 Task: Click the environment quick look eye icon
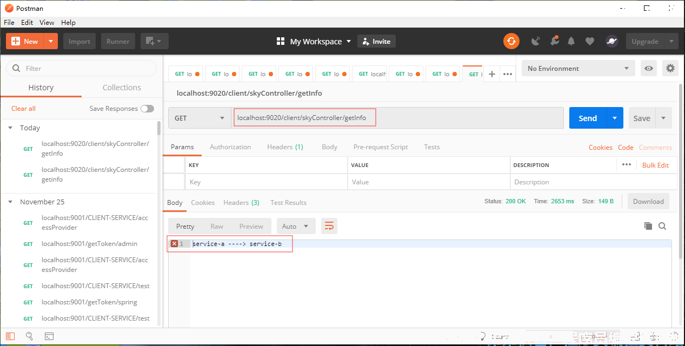tap(649, 68)
